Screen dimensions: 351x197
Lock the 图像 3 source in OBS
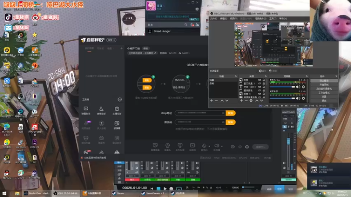[x=264, y=94]
